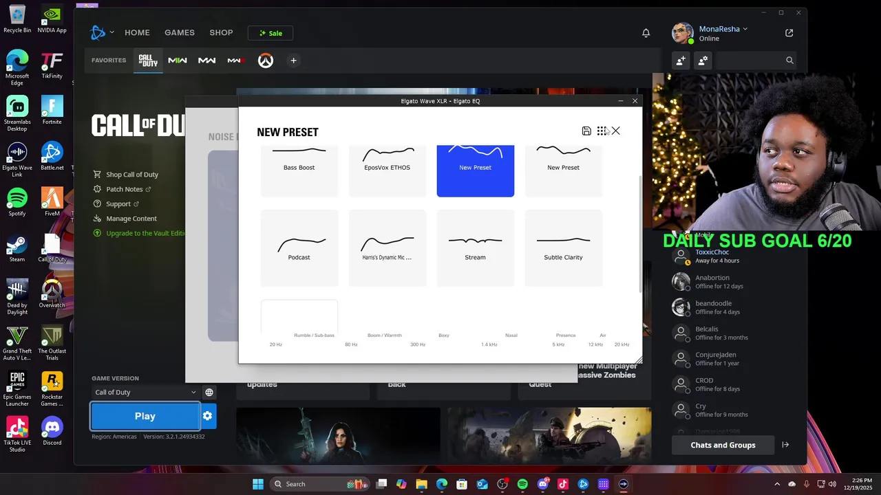Open Battle.net notifications bell
The image size is (881, 495).
[x=646, y=33]
